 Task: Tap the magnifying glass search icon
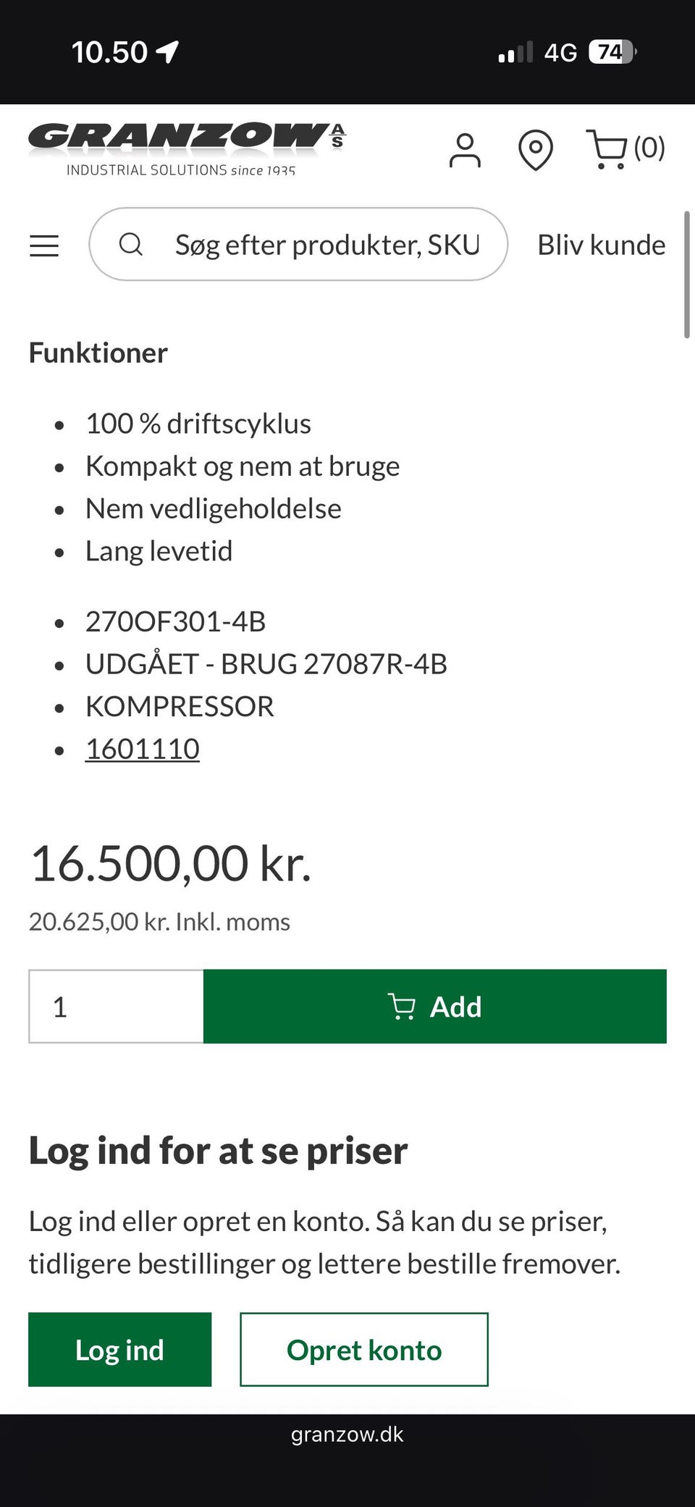tap(131, 245)
